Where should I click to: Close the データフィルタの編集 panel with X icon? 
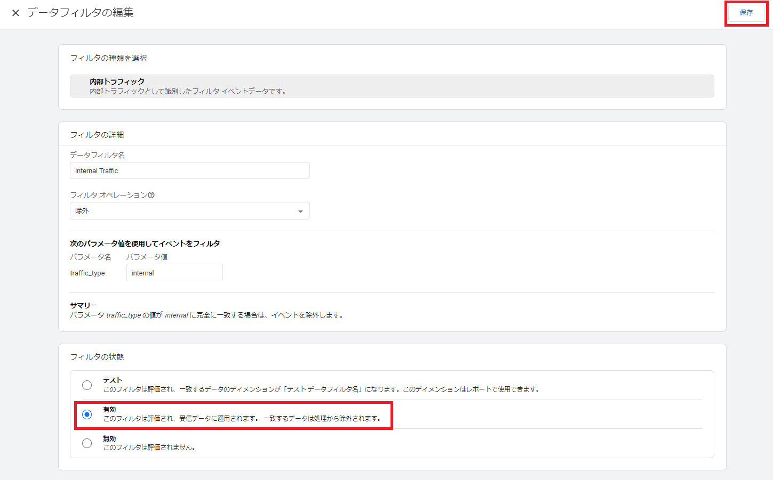click(x=15, y=13)
